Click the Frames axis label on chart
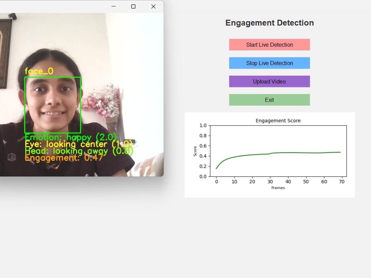The image size is (371, 278). click(x=278, y=188)
